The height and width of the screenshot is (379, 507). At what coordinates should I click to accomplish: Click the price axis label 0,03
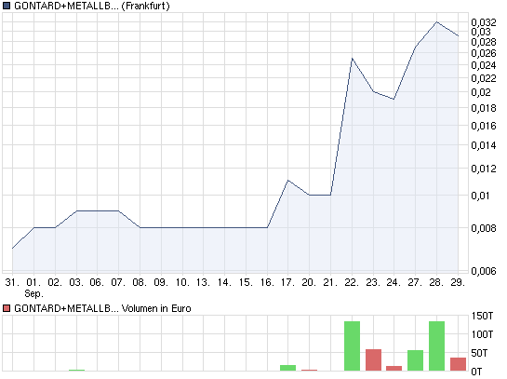click(x=481, y=32)
